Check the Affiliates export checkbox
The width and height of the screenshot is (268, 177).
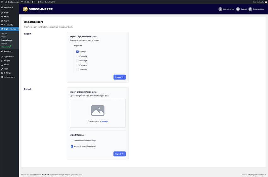click(x=78, y=69)
